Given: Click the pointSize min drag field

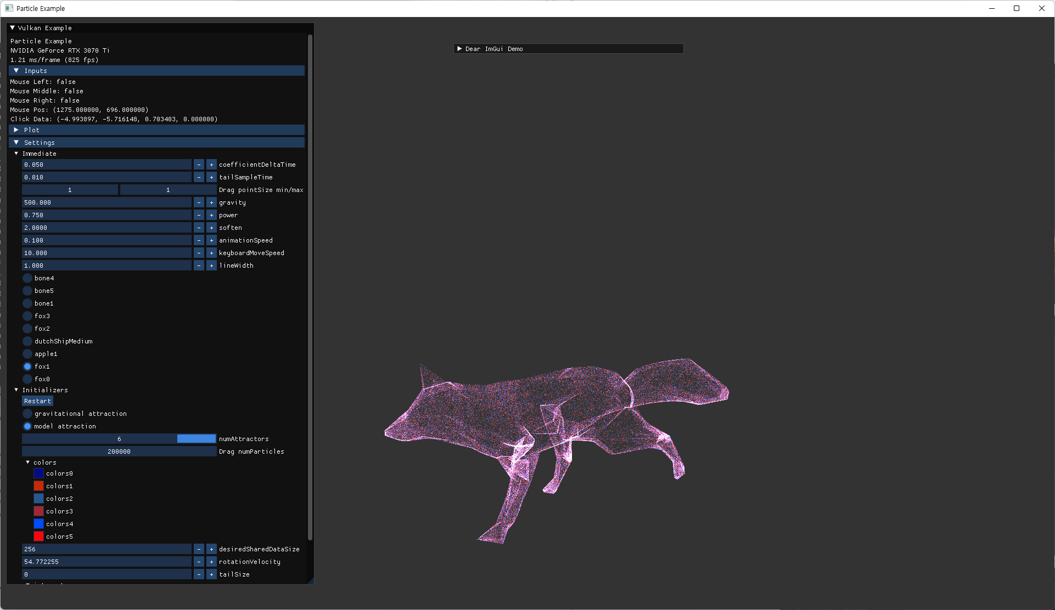Looking at the screenshot, I should (x=70, y=190).
